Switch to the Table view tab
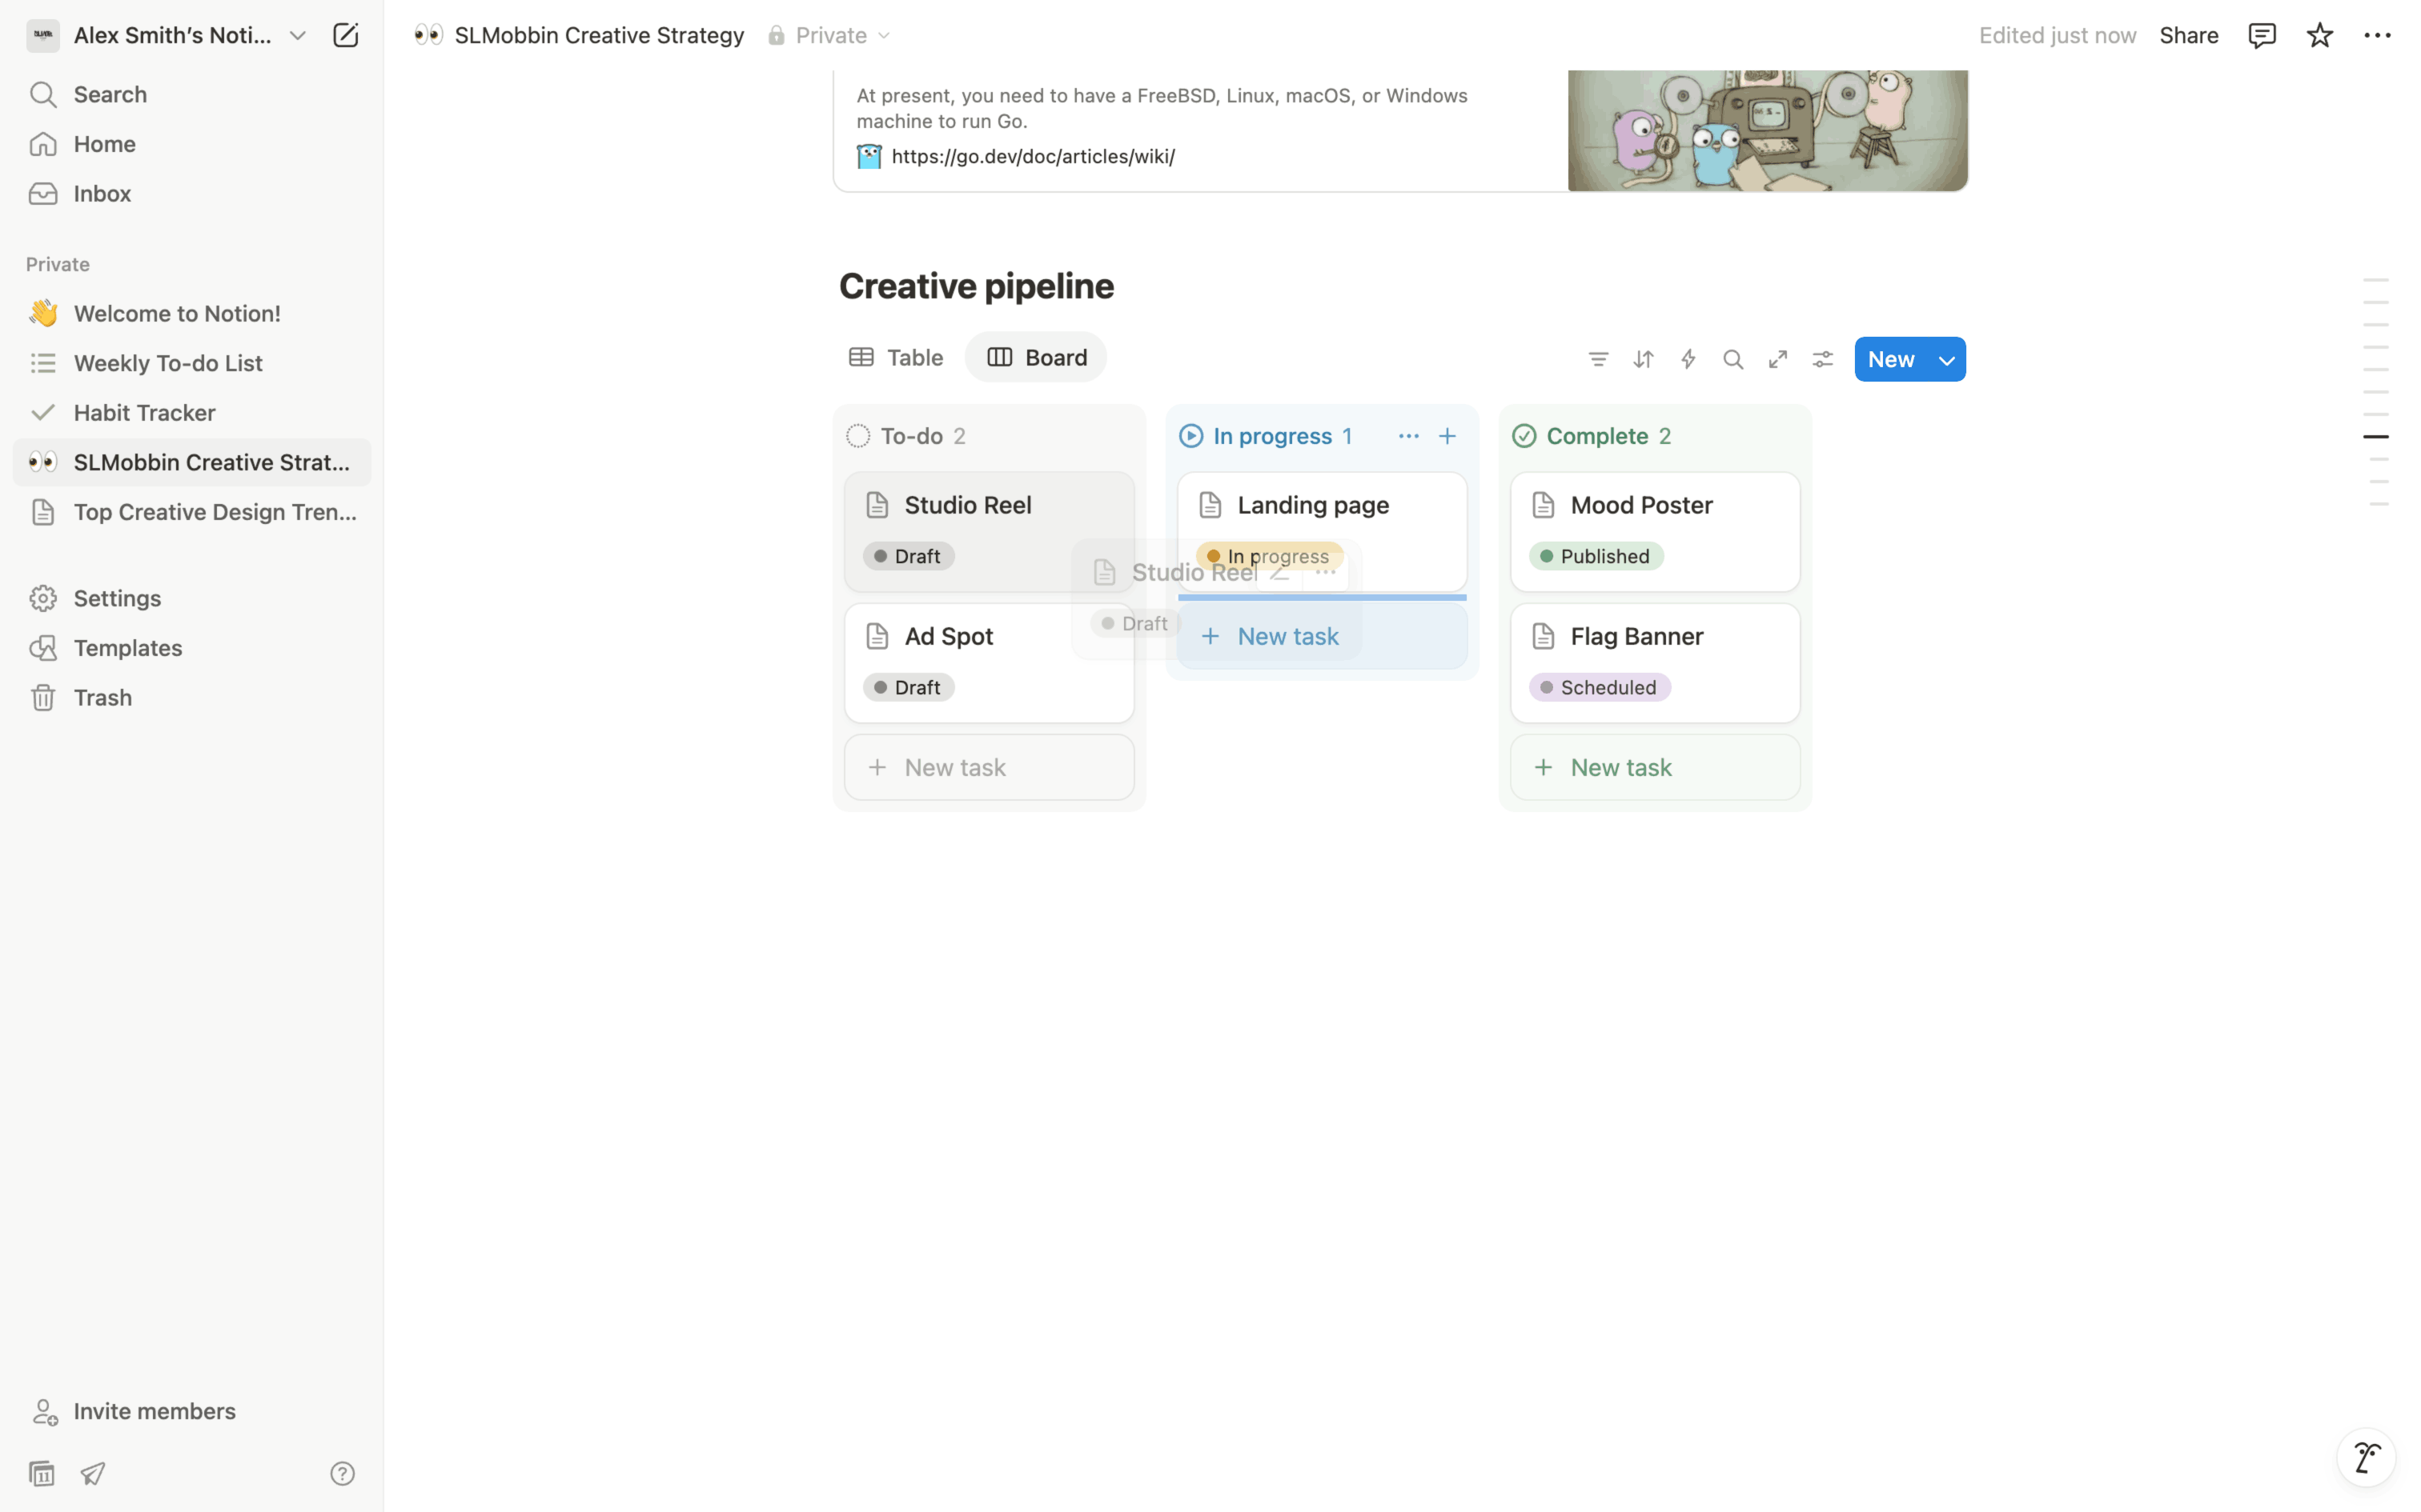The width and height of the screenshot is (2421, 1512). (x=895, y=357)
